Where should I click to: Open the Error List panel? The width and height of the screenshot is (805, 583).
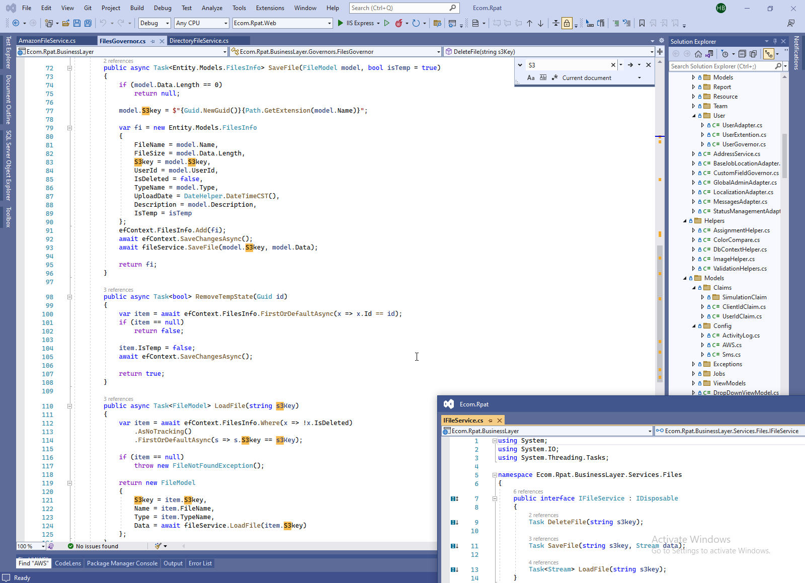click(x=200, y=563)
